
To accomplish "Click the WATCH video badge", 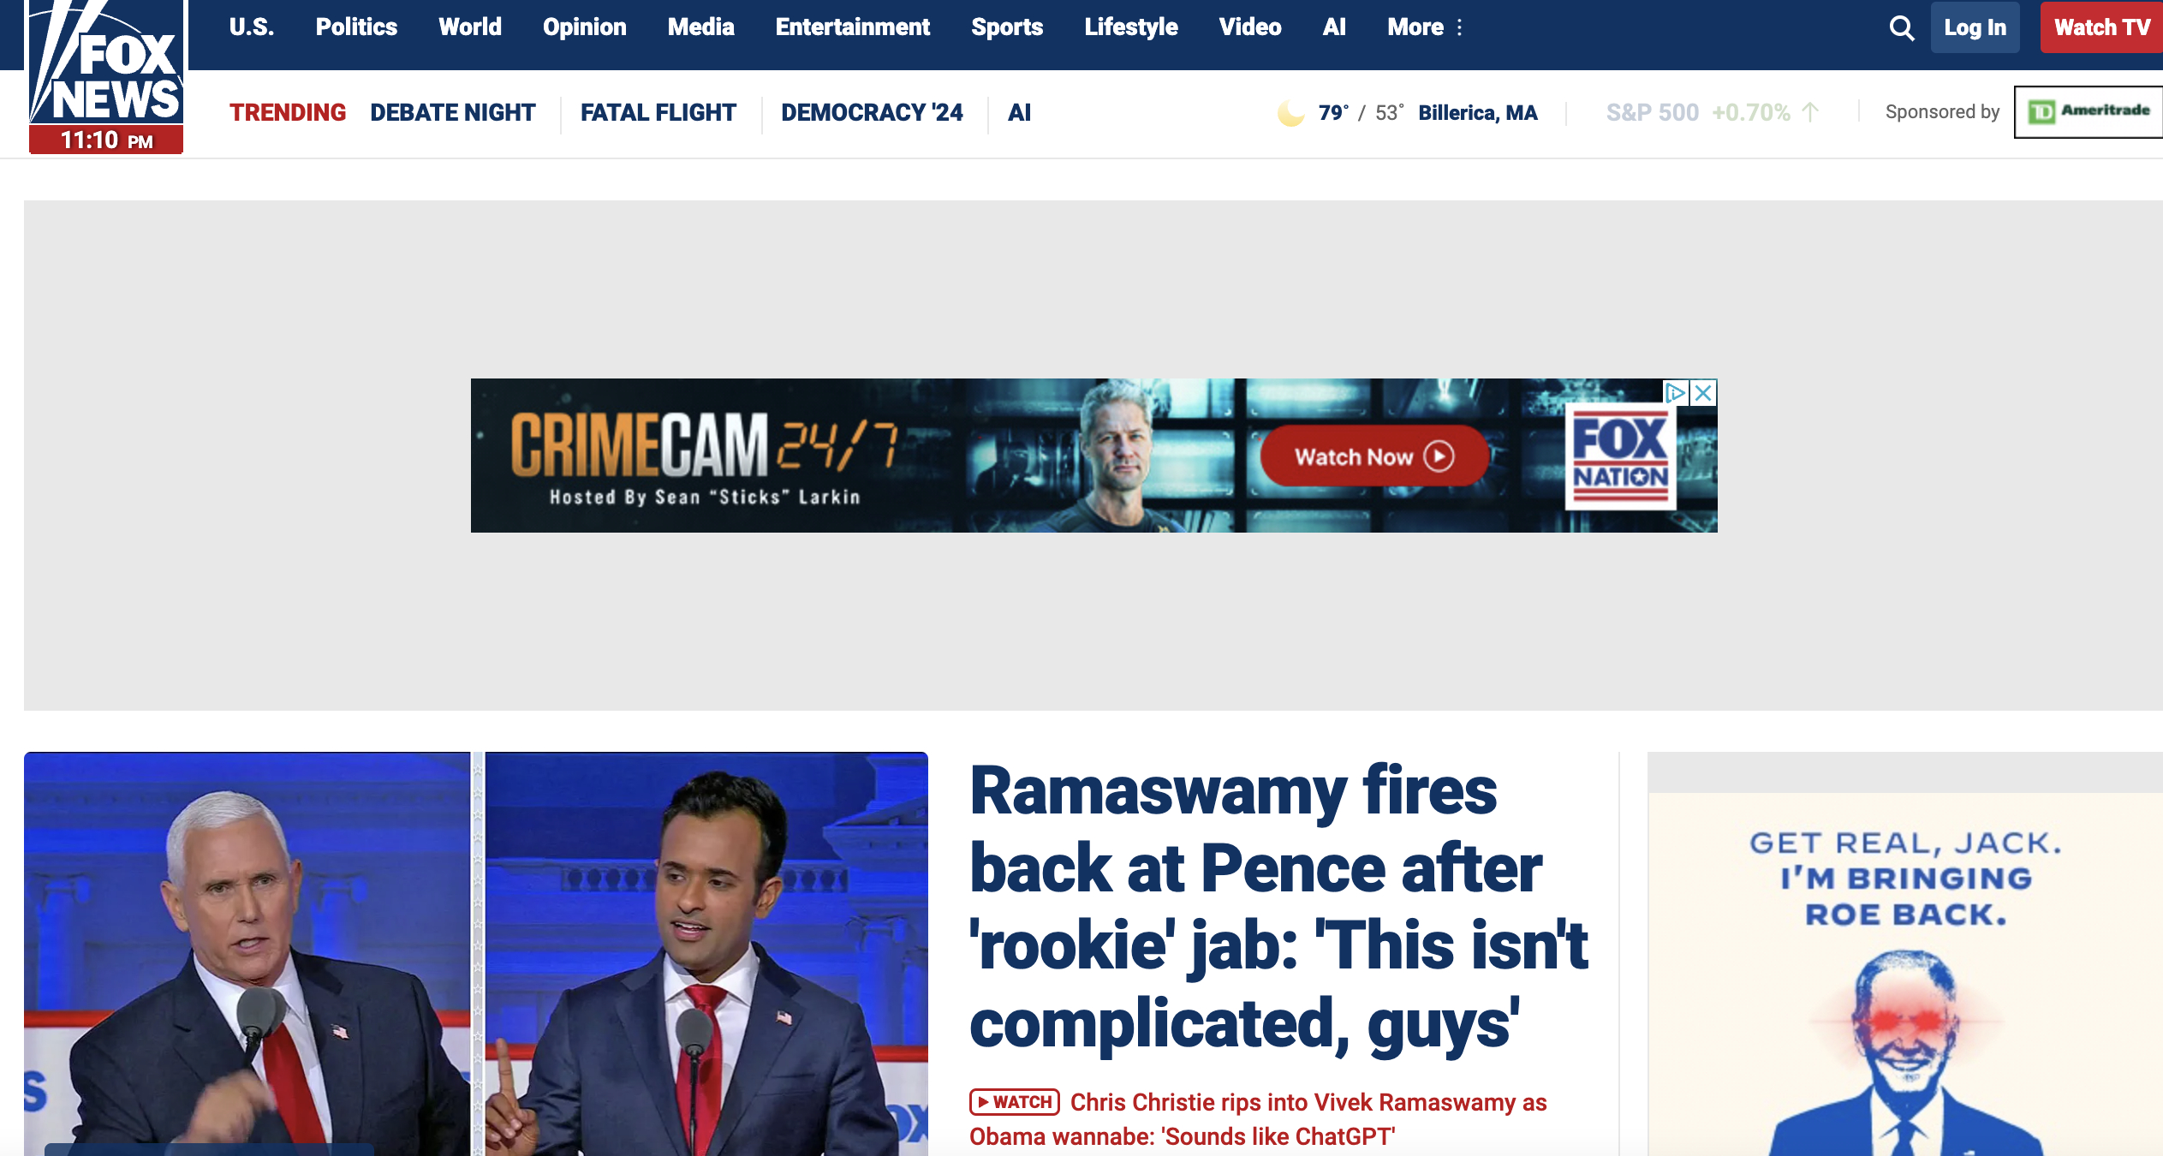I will [1015, 1102].
